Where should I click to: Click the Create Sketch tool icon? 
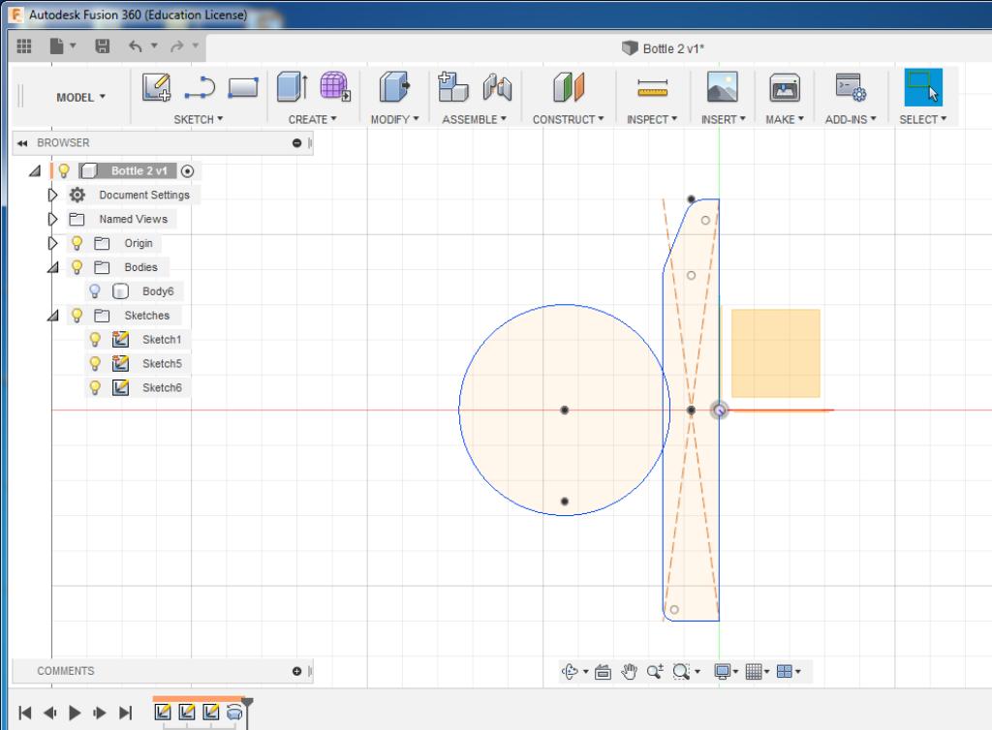point(156,88)
